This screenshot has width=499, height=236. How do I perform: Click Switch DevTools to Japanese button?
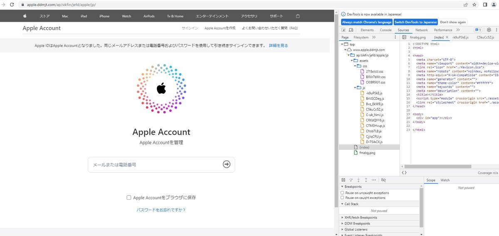pyautogui.click(x=416, y=22)
